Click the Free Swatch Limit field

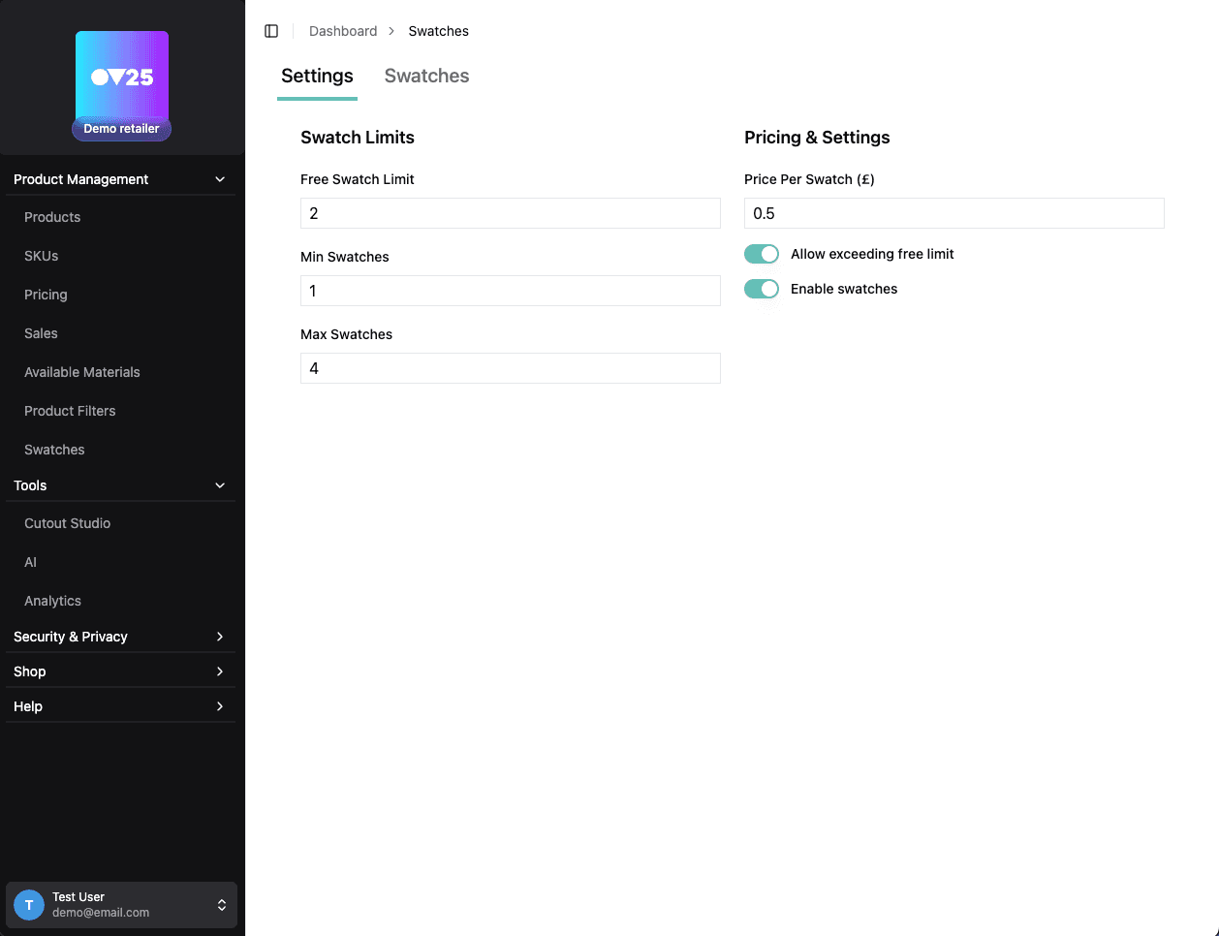[510, 213]
